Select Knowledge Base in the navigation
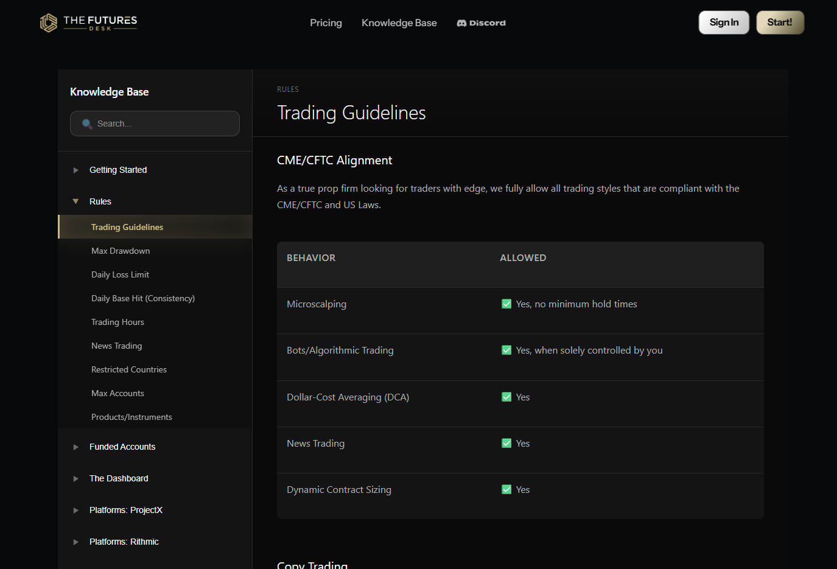 tap(399, 23)
